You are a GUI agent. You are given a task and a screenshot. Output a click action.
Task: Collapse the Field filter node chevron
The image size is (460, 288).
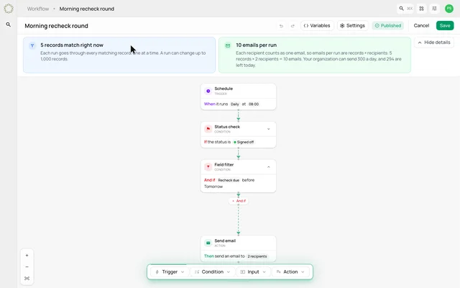pos(268,167)
